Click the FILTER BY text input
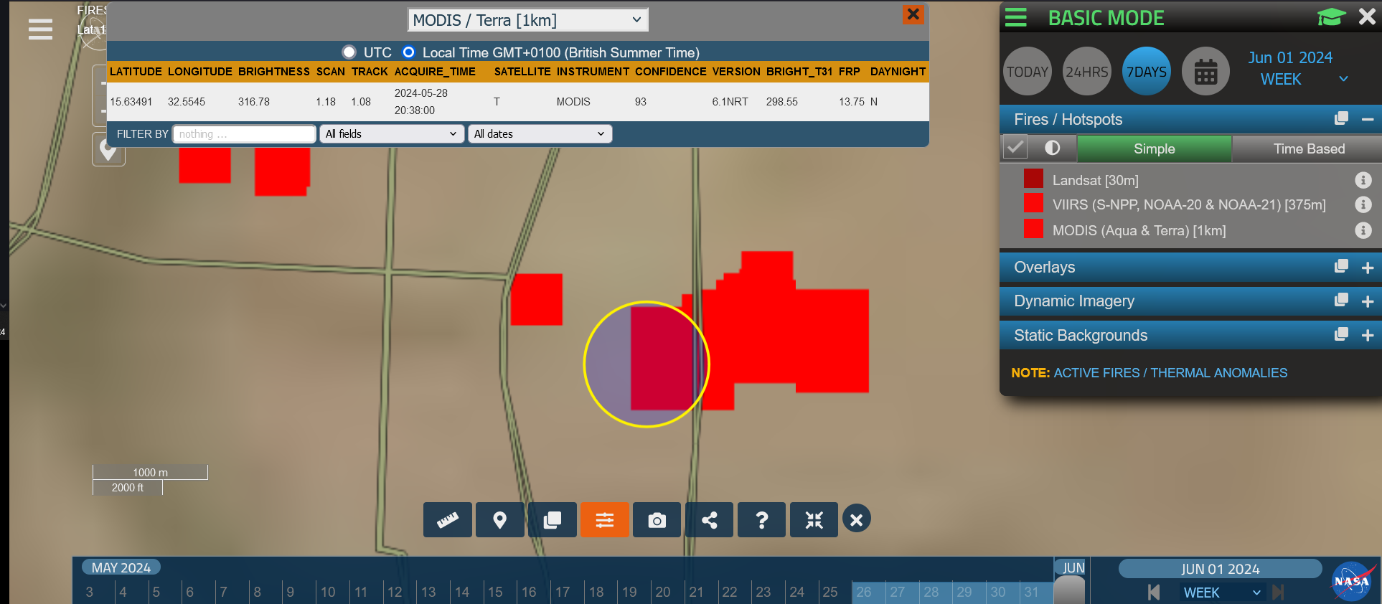The width and height of the screenshot is (1382, 604). [244, 134]
